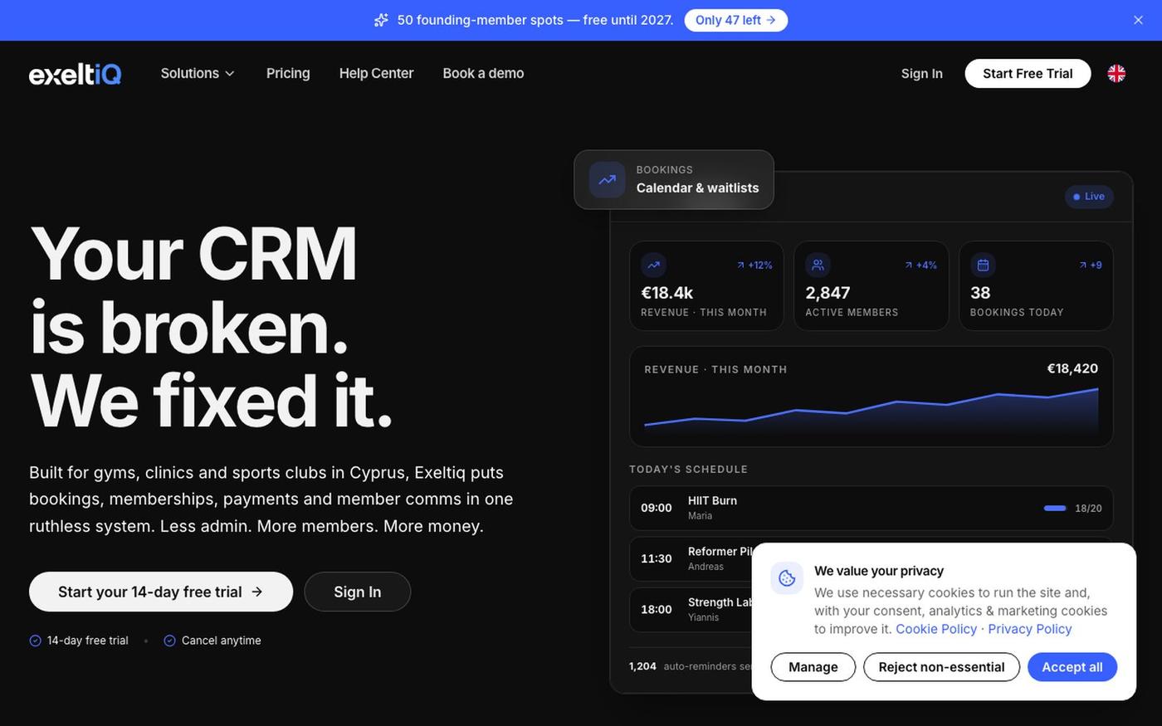Click the cookie icon in privacy popup
The width and height of the screenshot is (1162, 726).
click(x=787, y=578)
